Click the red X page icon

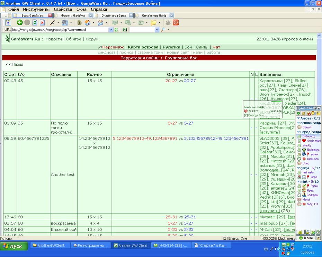[x=42, y=22]
